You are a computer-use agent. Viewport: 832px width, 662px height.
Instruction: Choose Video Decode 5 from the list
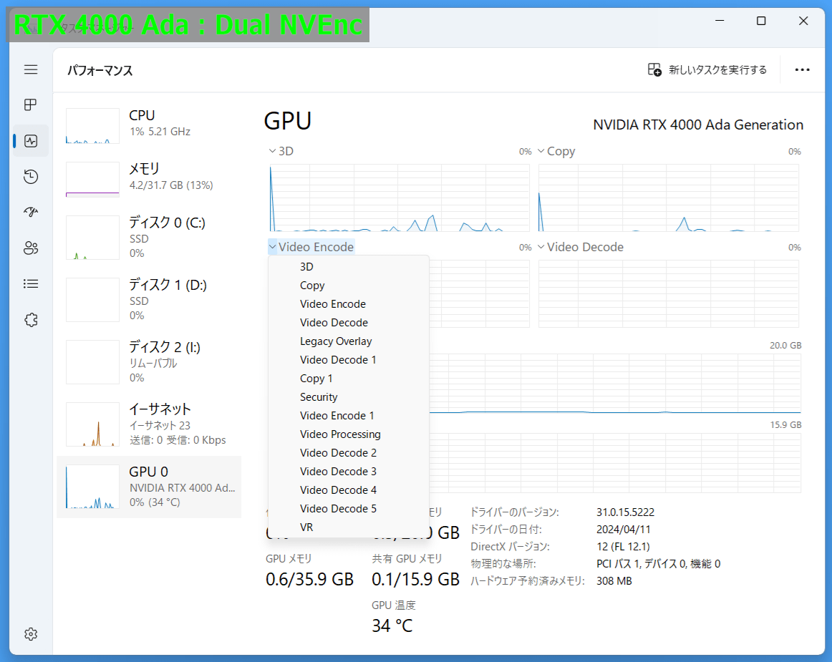click(x=349, y=508)
